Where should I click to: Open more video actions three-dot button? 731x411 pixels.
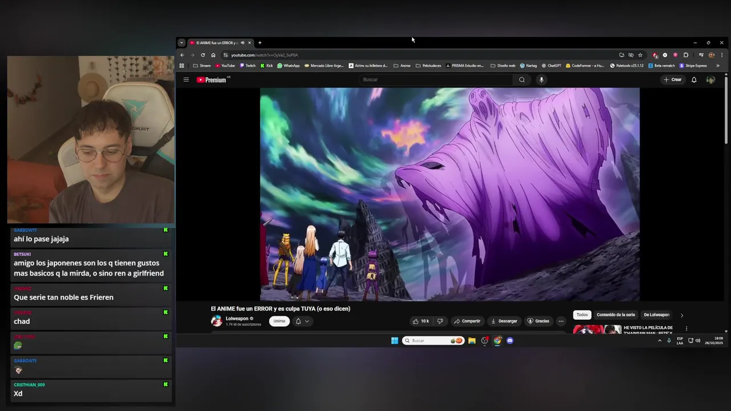561,321
